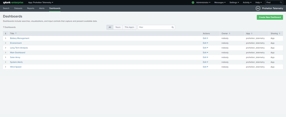The image size is (286, 117).
Task: Click the magnifier icon in Find box
Action: [281, 3]
